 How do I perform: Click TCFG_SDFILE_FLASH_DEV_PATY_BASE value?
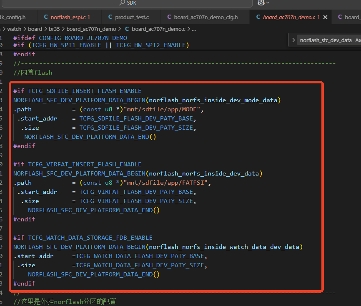point(136,118)
